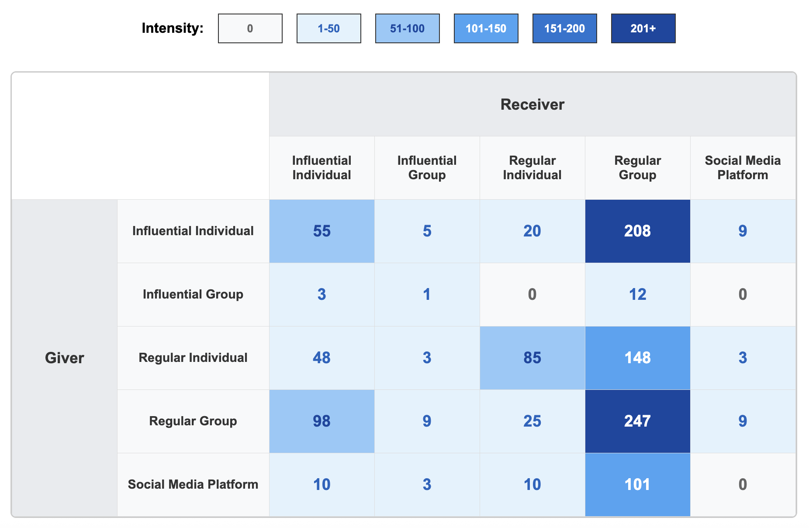The width and height of the screenshot is (809, 528).
Task: Click the 151-200 intensity legend swatch
Action: (x=564, y=28)
